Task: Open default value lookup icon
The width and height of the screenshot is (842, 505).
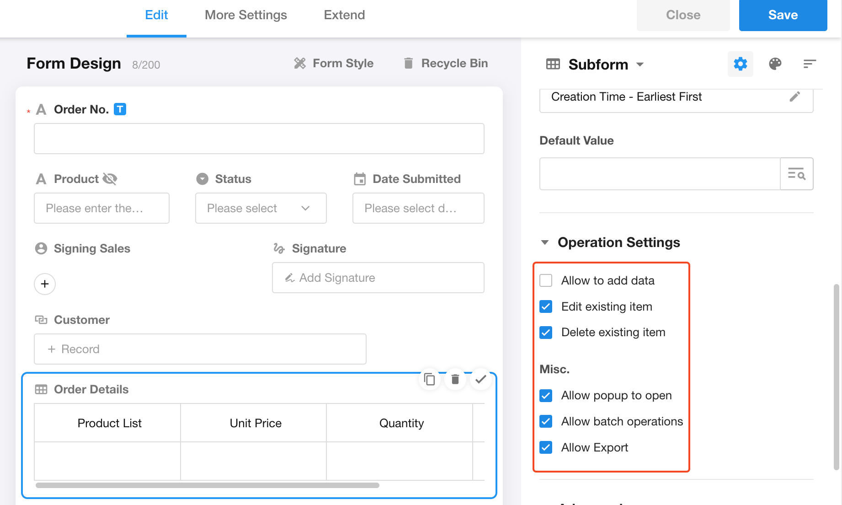Action: [x=796, y=174]
